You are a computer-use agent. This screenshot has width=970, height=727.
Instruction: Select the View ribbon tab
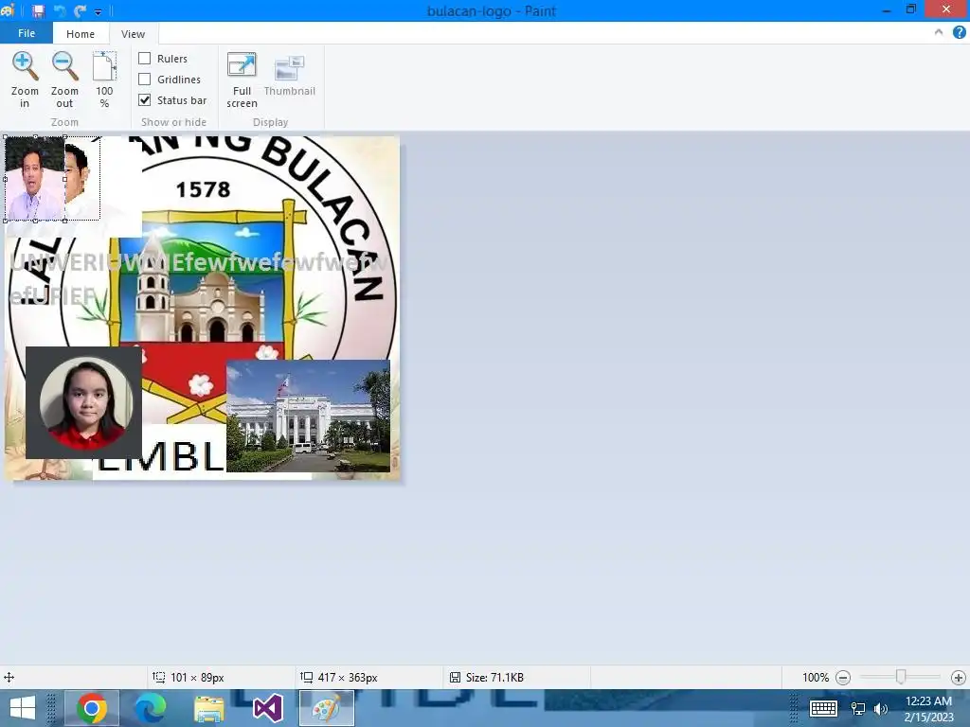click(133, 34)
